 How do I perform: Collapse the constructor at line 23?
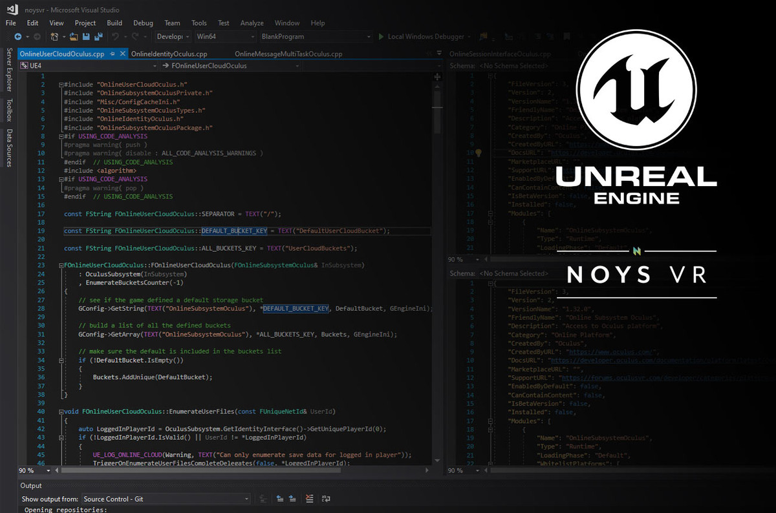point(61,265)
